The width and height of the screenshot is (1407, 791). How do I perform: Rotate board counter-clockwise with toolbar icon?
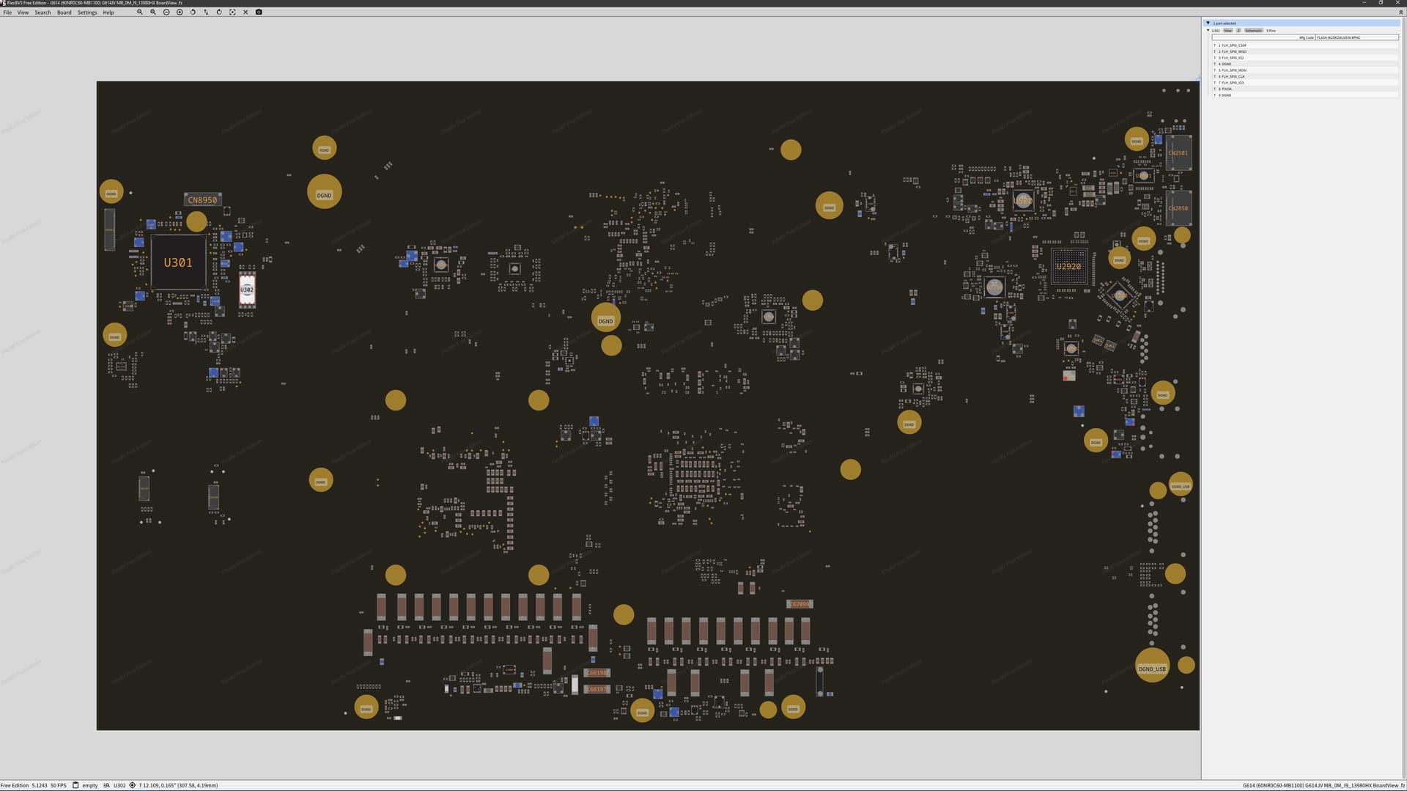tap(193, 12)
